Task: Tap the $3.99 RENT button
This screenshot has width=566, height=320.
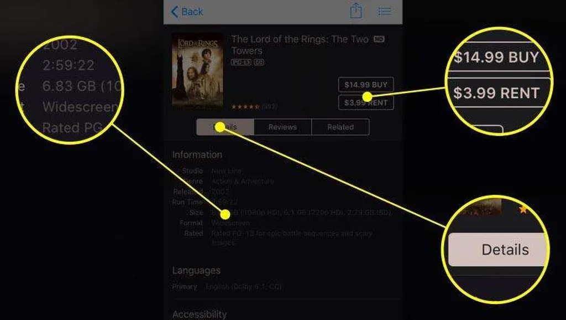Action: click(x=366, y=102)
